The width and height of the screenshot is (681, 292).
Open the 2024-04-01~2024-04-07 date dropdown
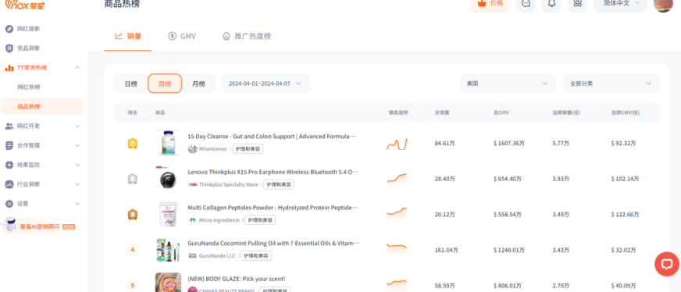(x=266, y=84)
